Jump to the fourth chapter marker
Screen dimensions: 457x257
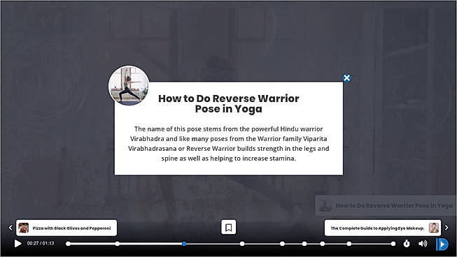click(x=242, y=244)
